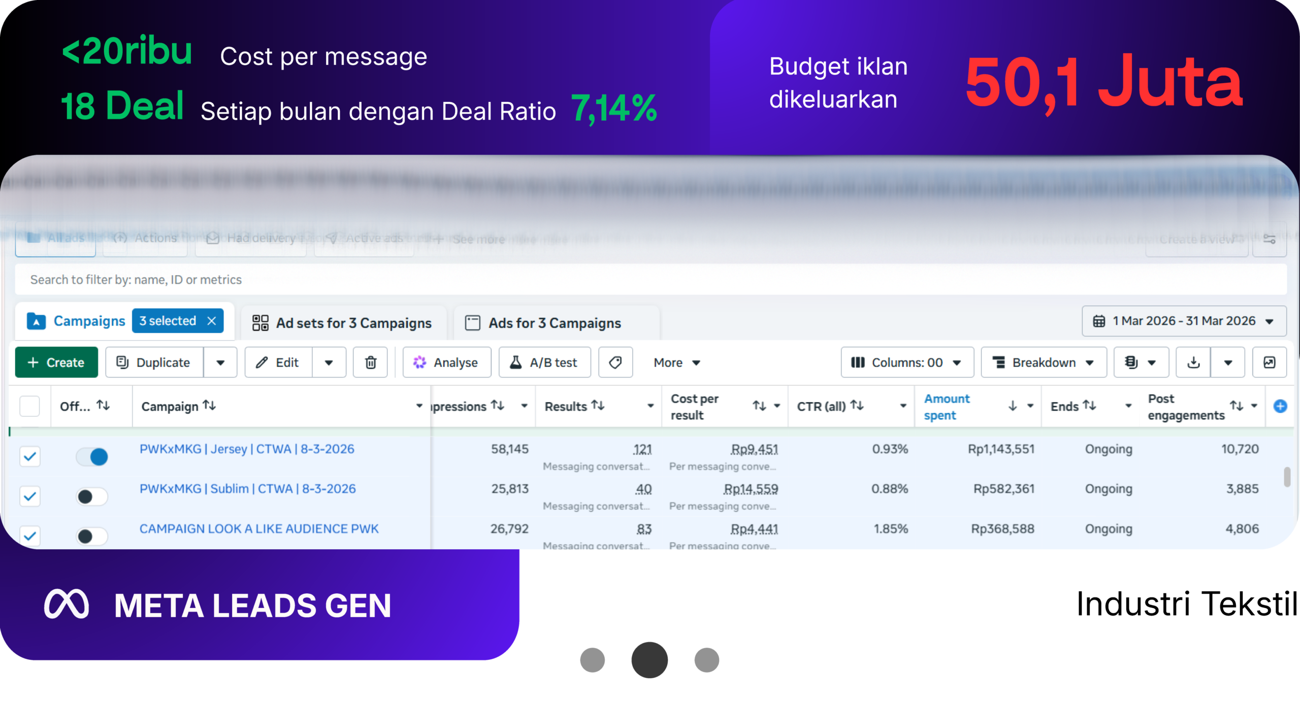Click the Analyse sparkle button

[x=447, y=362]
